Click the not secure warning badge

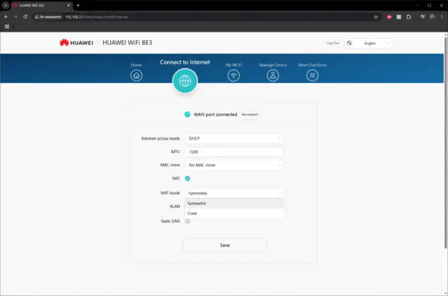(x=48, y=17)
